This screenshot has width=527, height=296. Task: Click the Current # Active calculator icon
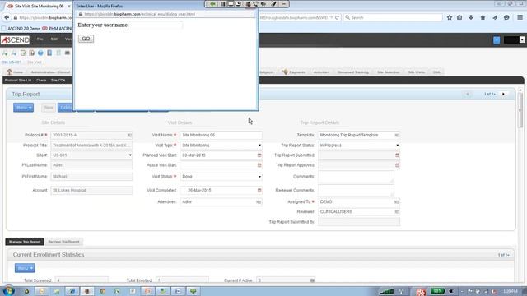[312, 280]
